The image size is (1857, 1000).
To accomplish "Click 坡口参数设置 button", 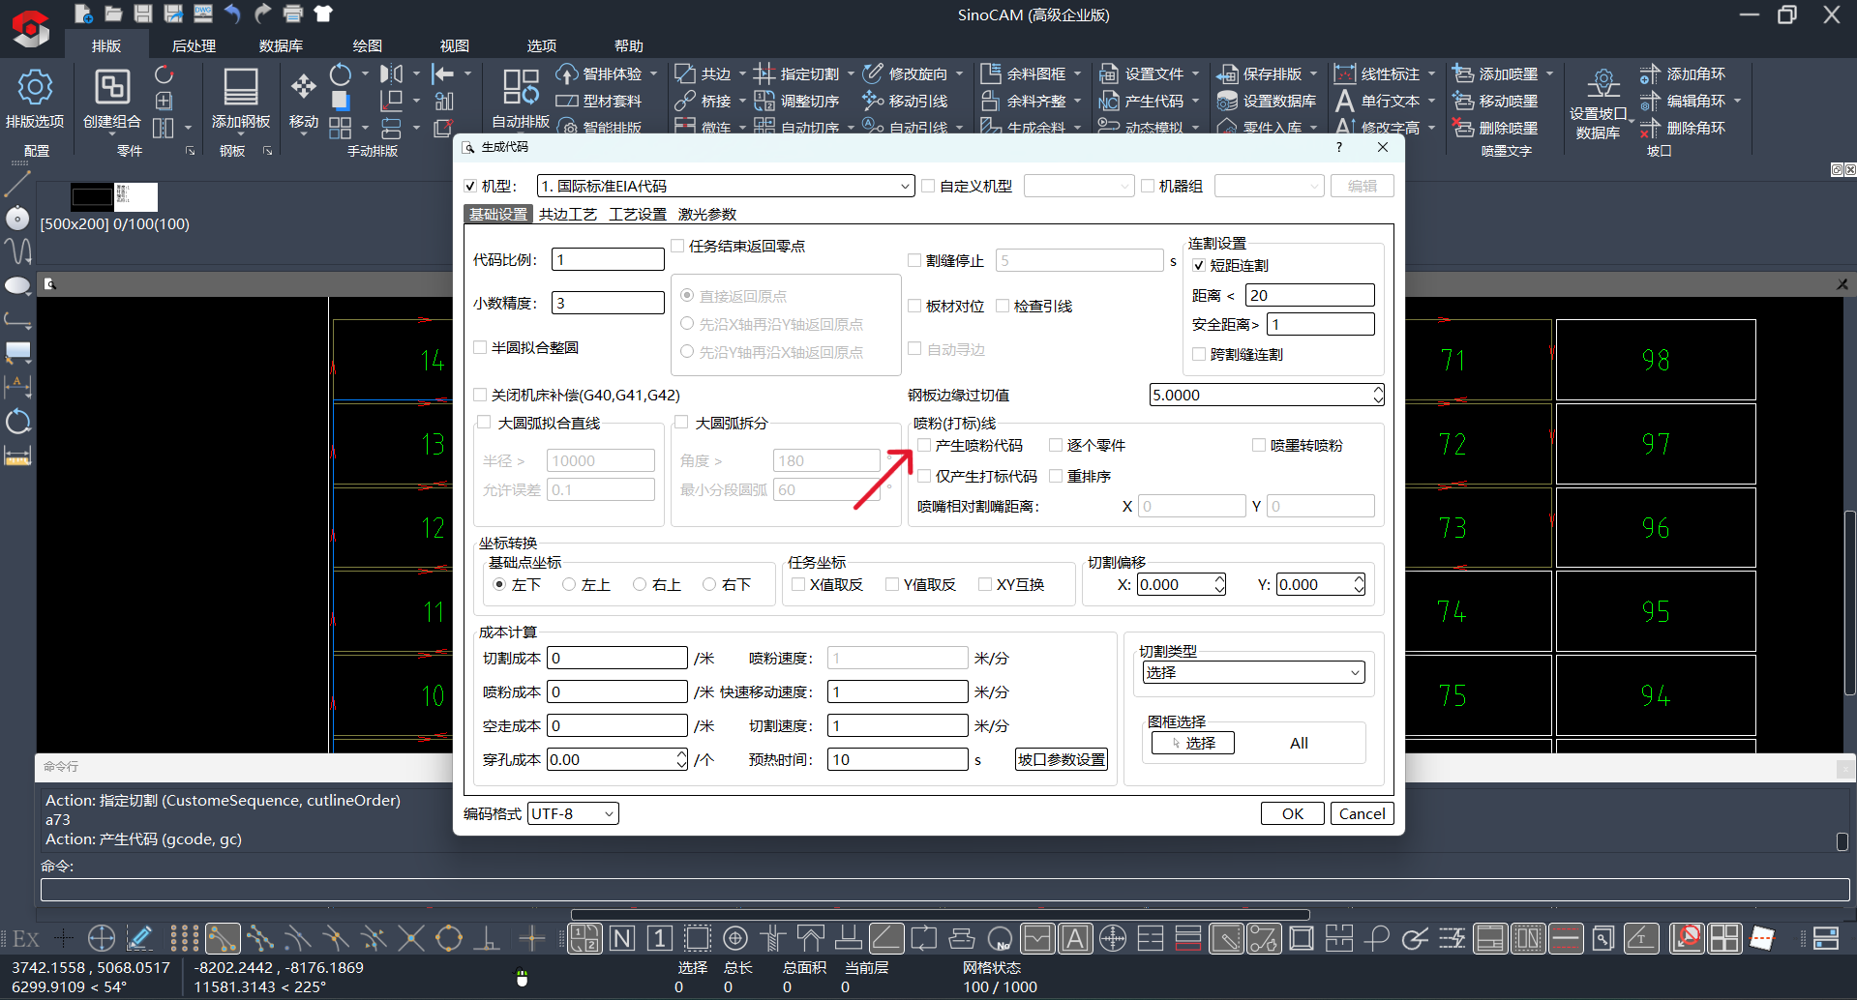I will [1061, 759].
